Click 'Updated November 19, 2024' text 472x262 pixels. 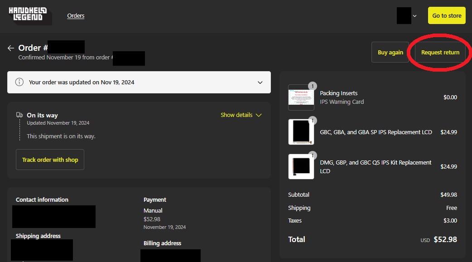point(58,123)
